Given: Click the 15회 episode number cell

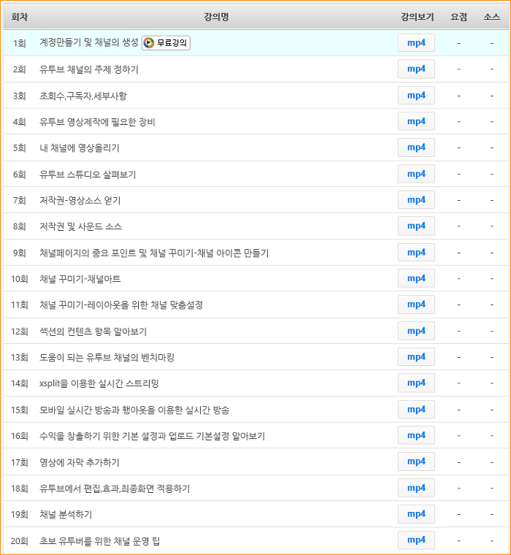Looking at the screenshot, I should click(x=20, y=410).
